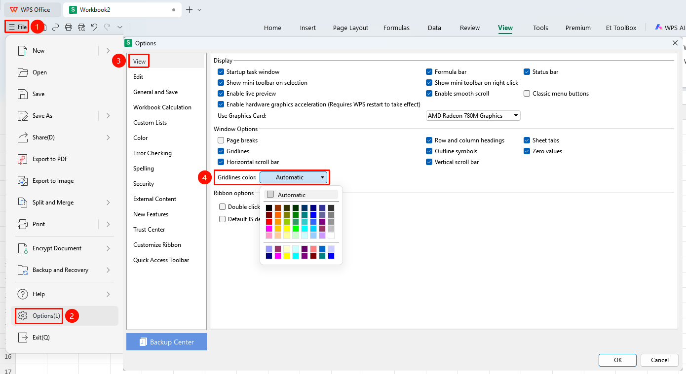The height and width of the screenshot is (374, 686).
Task: Click the File menu button
Action: 17,27
